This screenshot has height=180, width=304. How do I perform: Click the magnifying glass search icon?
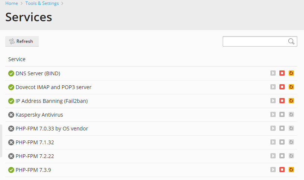[x=291, y=41]
